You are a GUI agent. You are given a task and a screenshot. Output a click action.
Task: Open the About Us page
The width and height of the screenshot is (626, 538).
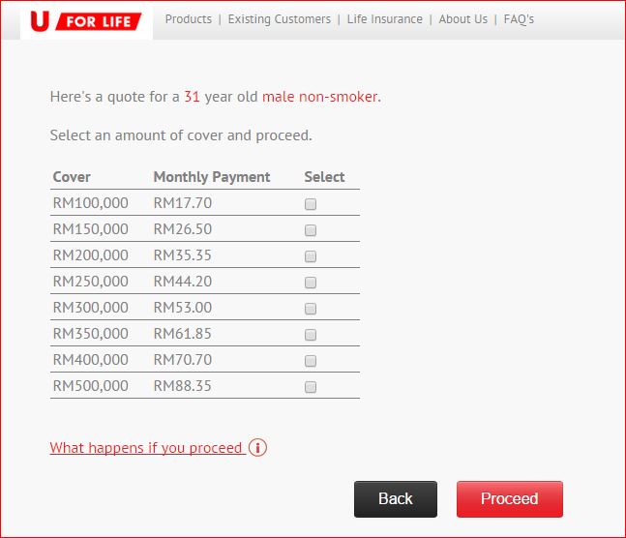[463, 19]
